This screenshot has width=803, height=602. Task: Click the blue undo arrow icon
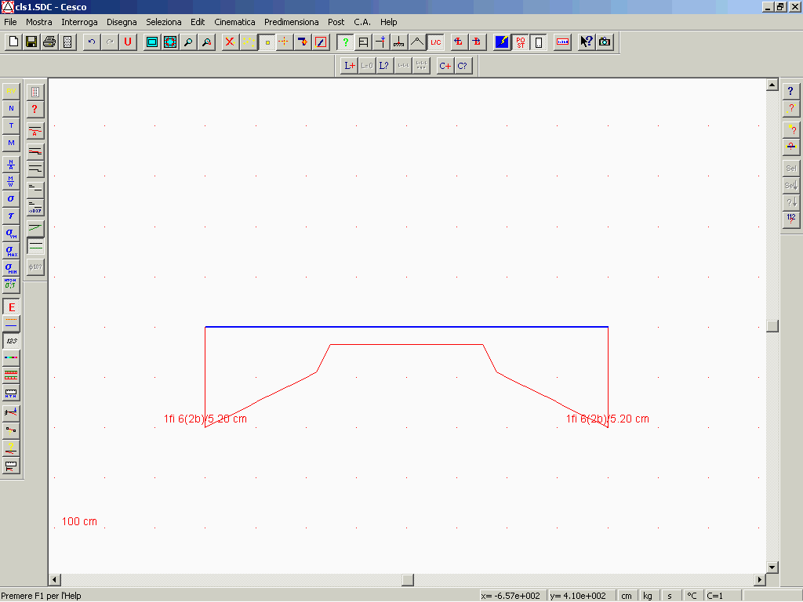pos(92,42)
